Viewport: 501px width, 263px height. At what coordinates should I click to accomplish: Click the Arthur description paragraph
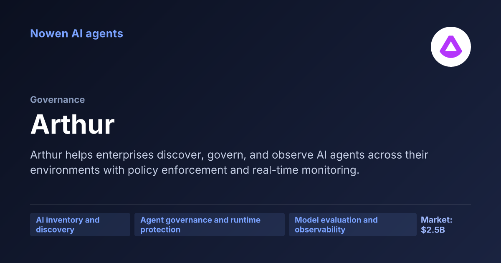(x=229, y=163)
